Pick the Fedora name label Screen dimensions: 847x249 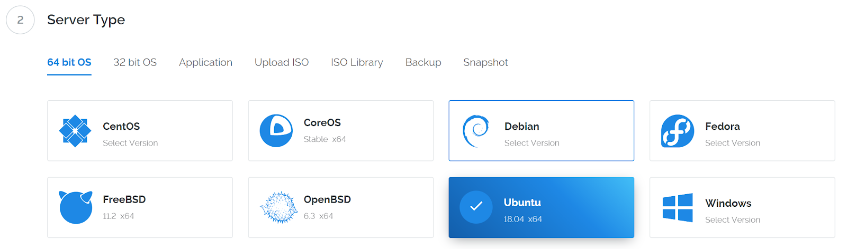click(722, 127)
